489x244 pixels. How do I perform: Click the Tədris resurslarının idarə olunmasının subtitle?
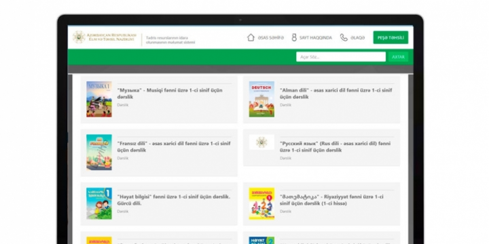click(170, 40)
